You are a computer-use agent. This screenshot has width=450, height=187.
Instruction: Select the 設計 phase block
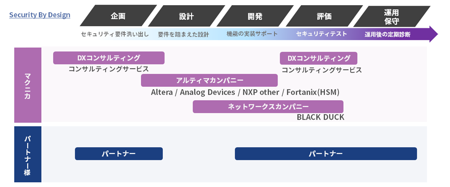pos(187,16)
